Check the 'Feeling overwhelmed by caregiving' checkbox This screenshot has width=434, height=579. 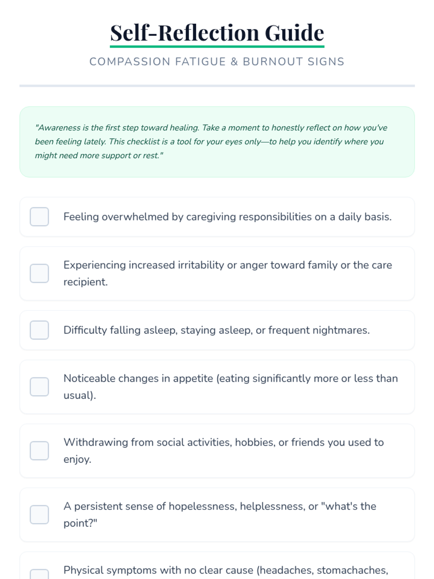click(x=39, y=217)
